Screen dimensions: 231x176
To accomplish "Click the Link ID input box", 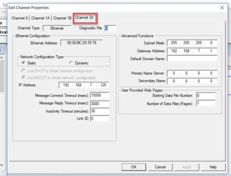I will (100, 118).
